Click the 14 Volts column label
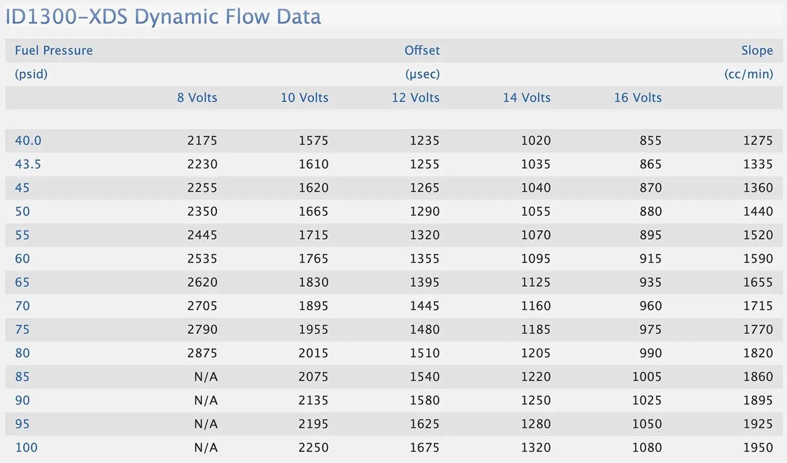 (x=527, y=98)
